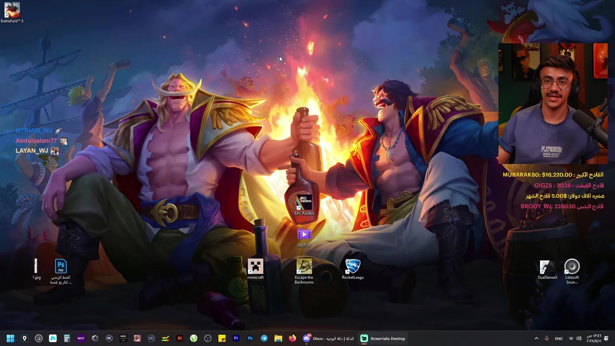Launch Adobe Illustrator from the taskbar
This screenshot has height=346, width=615.
(x=180, y=338)
